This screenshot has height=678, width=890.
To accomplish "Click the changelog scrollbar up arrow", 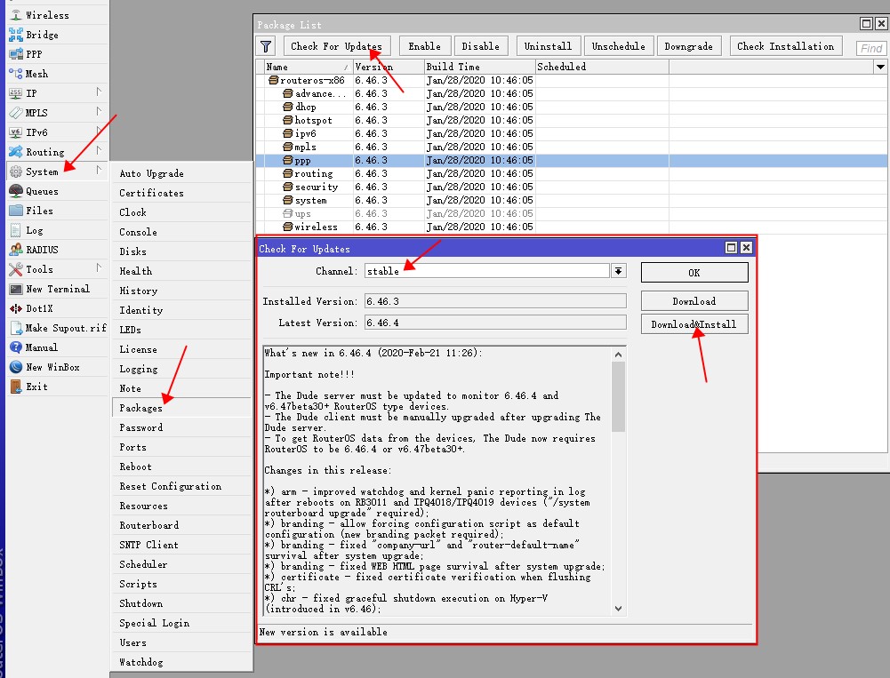I will (619, 354).
